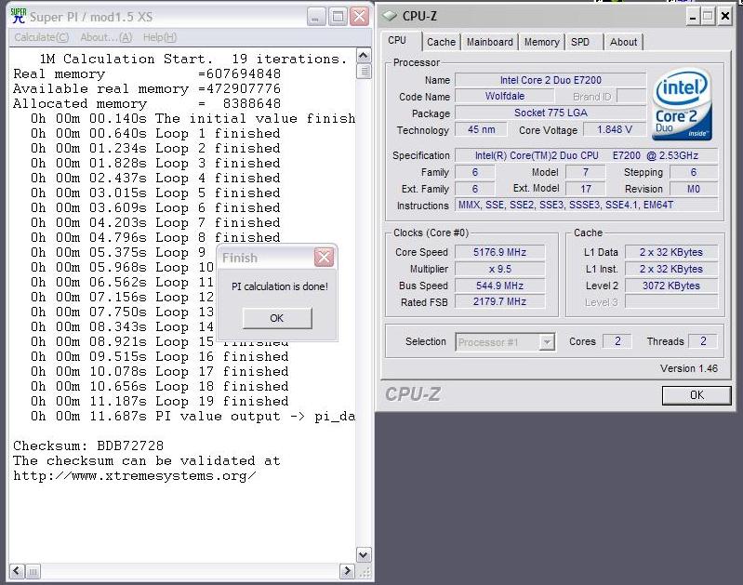
Task: Click the 'Loop 19 finished' row
Action: click(x=160, y=401)
